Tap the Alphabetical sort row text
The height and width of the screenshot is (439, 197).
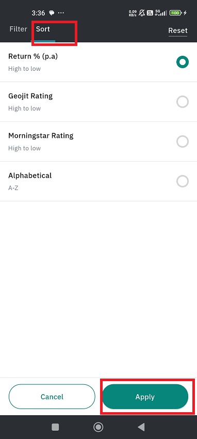pyautogui.click(x=30, y=176)
